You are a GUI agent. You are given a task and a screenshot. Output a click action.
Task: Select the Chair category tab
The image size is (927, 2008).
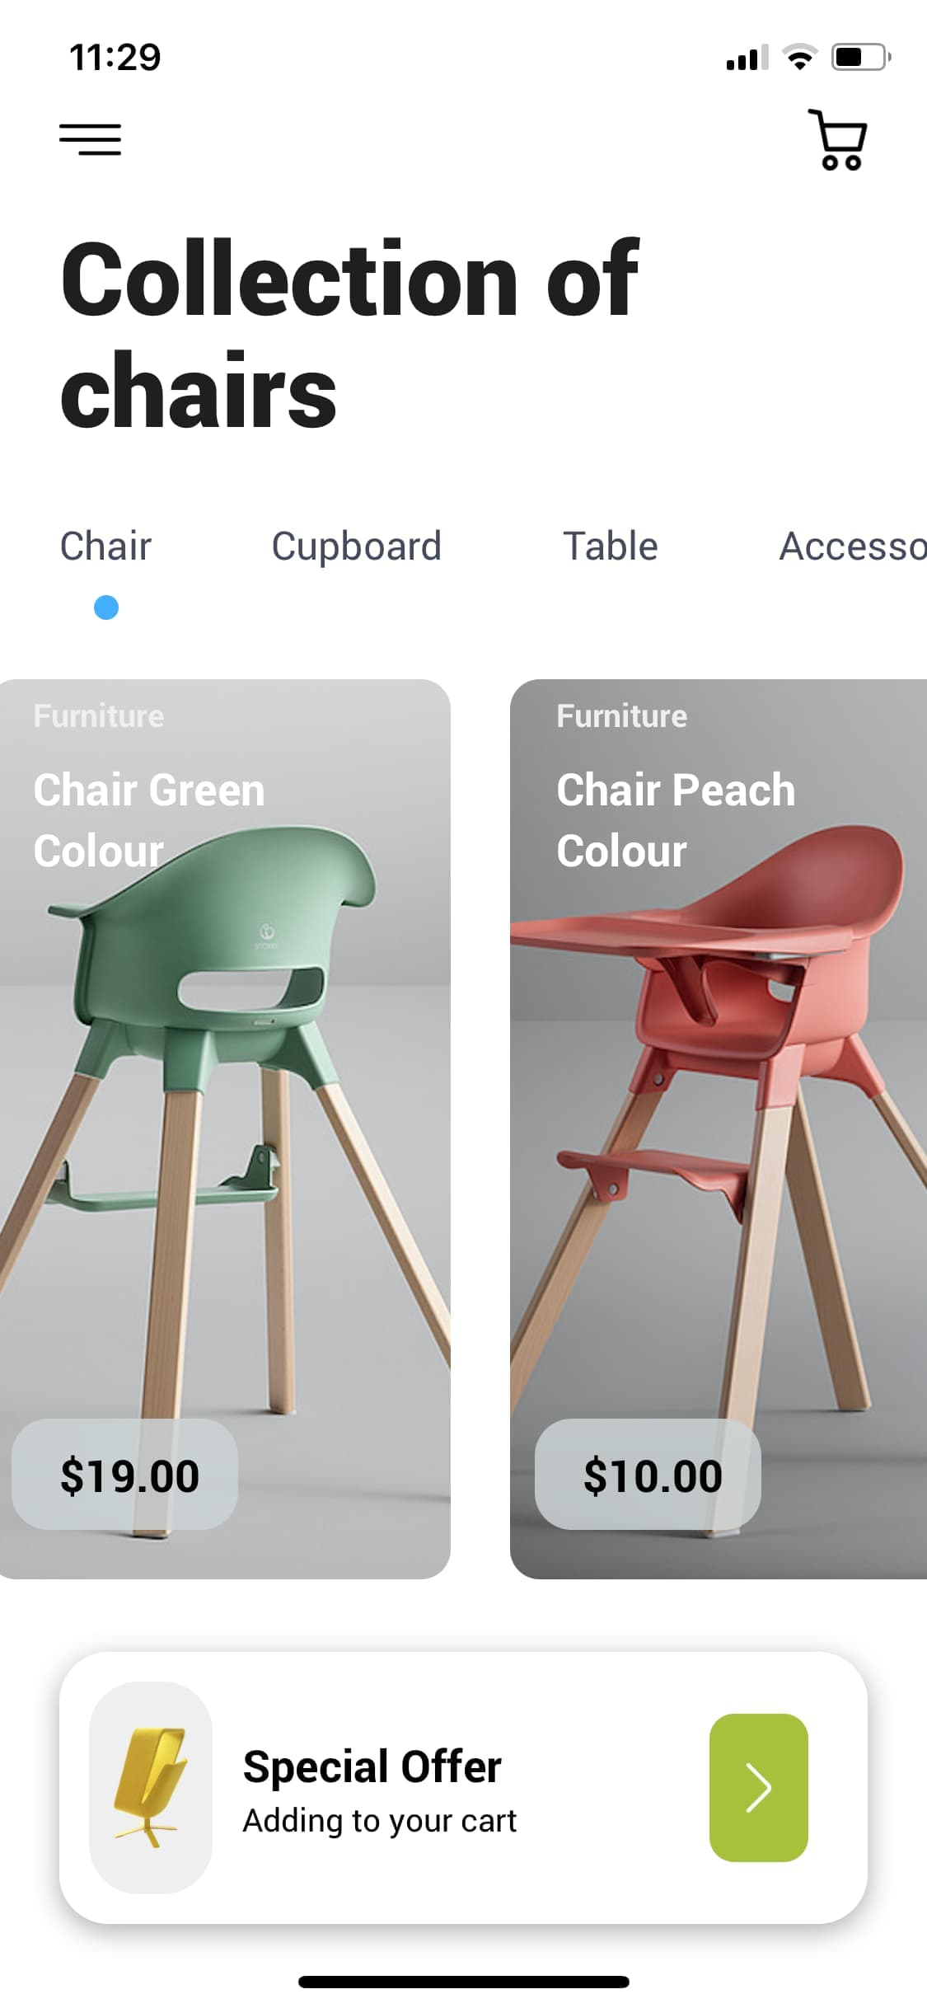pyautogui.click(x=105, y=546)
